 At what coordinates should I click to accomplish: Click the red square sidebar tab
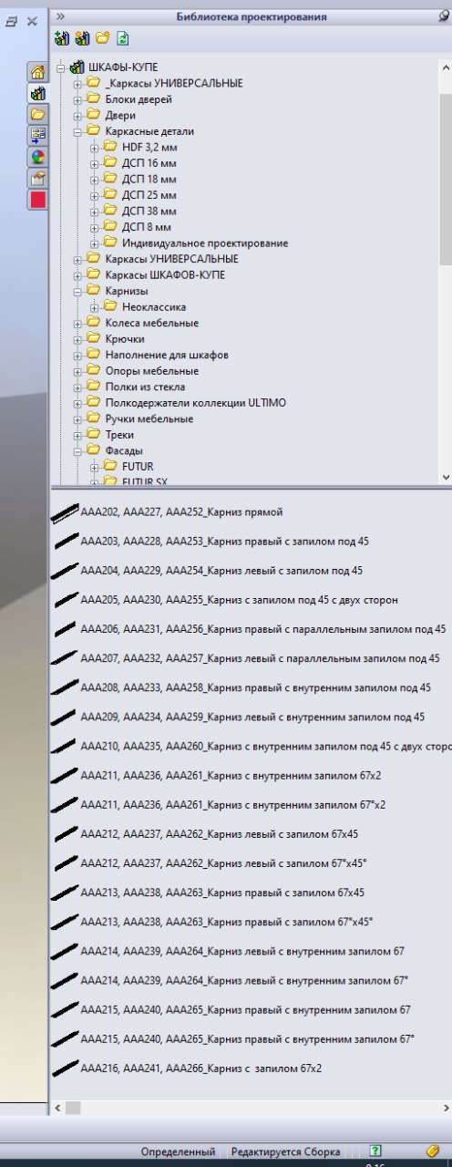click(x=37, y=199)
